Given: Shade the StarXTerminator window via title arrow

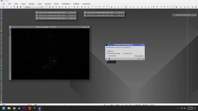Looking at the screenshot, I should pos(141,45).
